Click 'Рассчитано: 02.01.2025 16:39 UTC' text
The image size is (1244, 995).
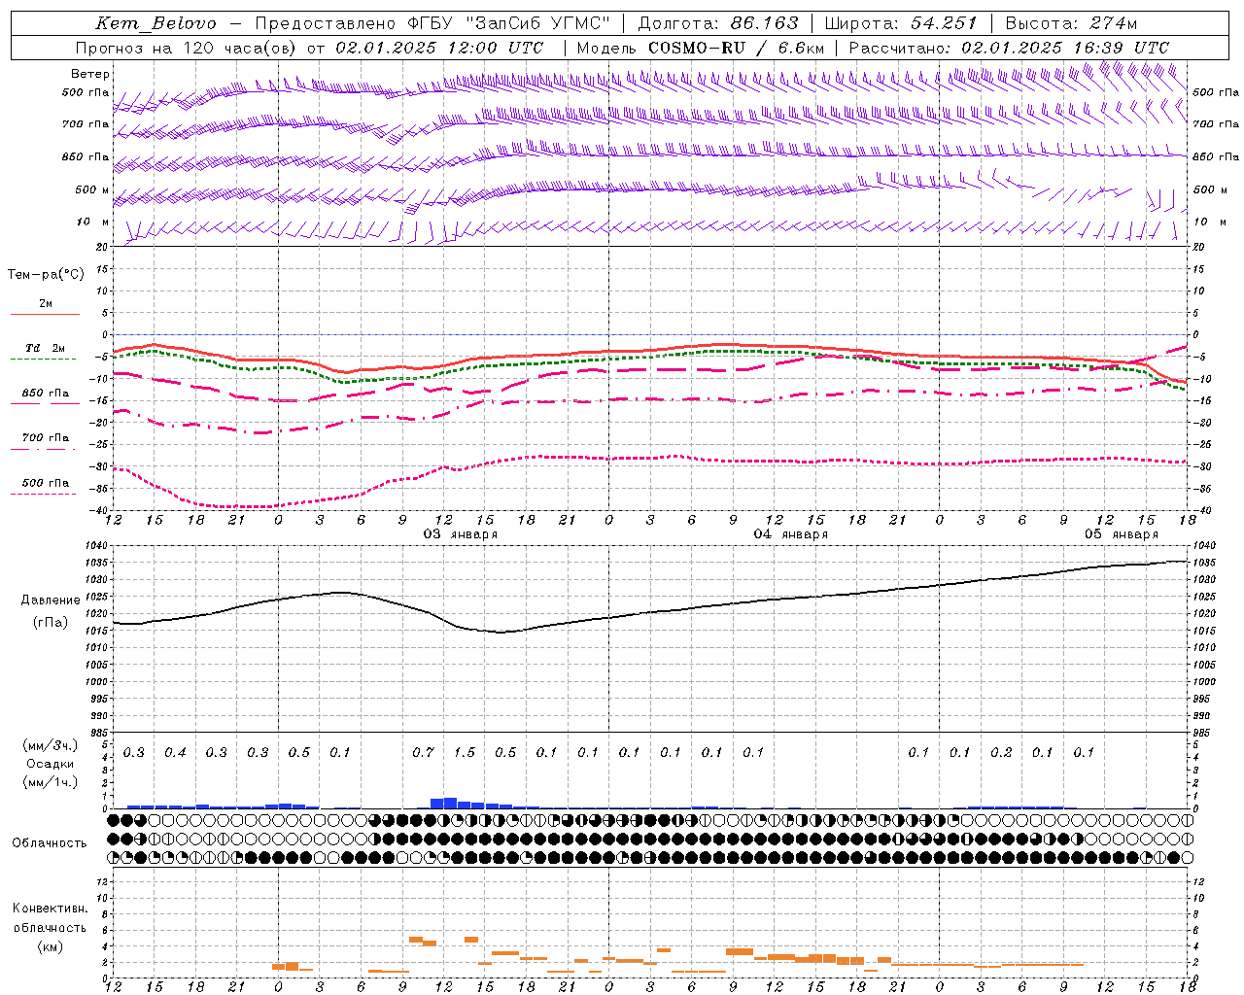click(x=1009, y=48)
